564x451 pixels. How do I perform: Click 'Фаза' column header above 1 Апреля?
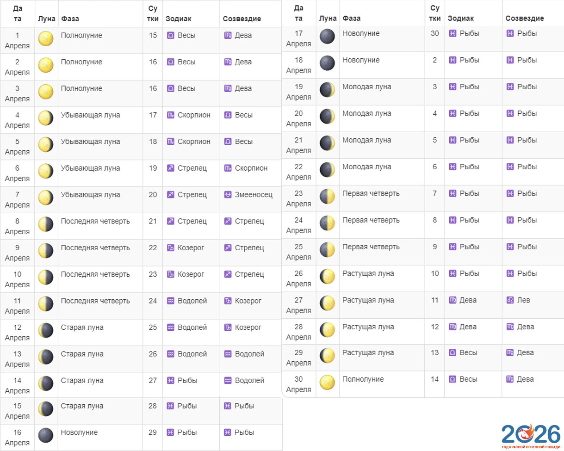coord(70,19)
